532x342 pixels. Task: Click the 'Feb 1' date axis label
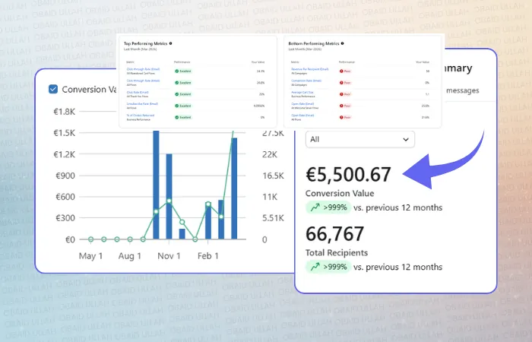click(208, 256)
